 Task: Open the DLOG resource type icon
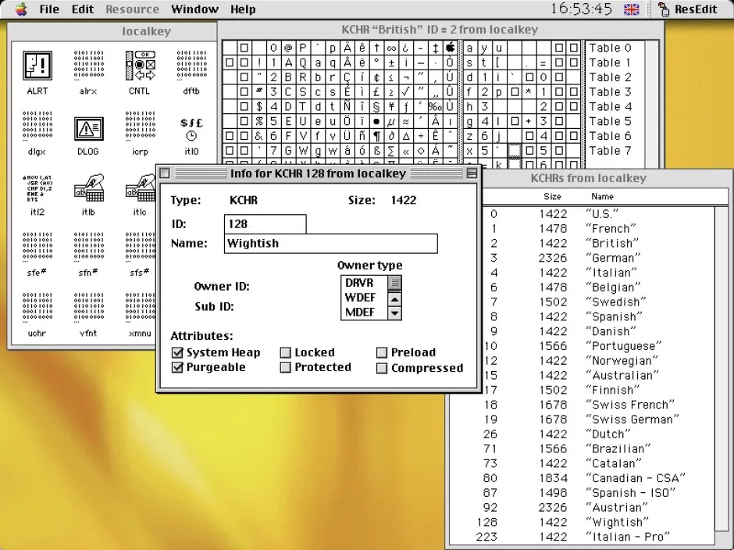click(88, 128)
